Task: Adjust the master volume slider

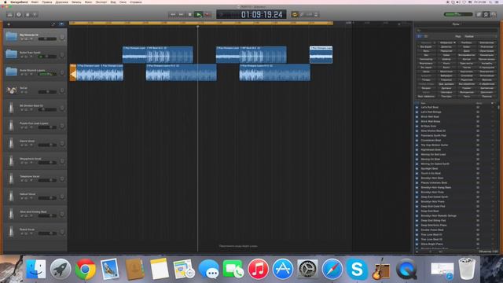Action: (458, 14)
